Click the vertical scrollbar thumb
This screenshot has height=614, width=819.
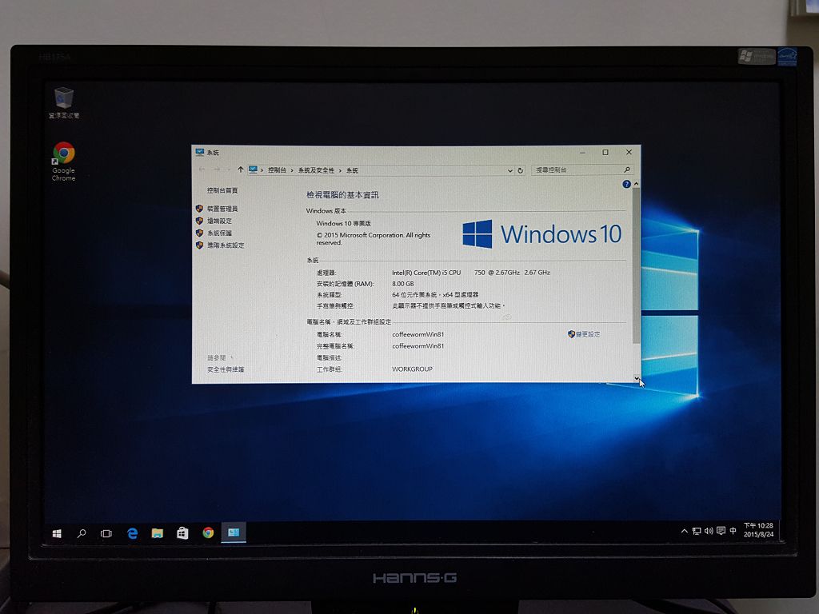click(x=636, y=265)
